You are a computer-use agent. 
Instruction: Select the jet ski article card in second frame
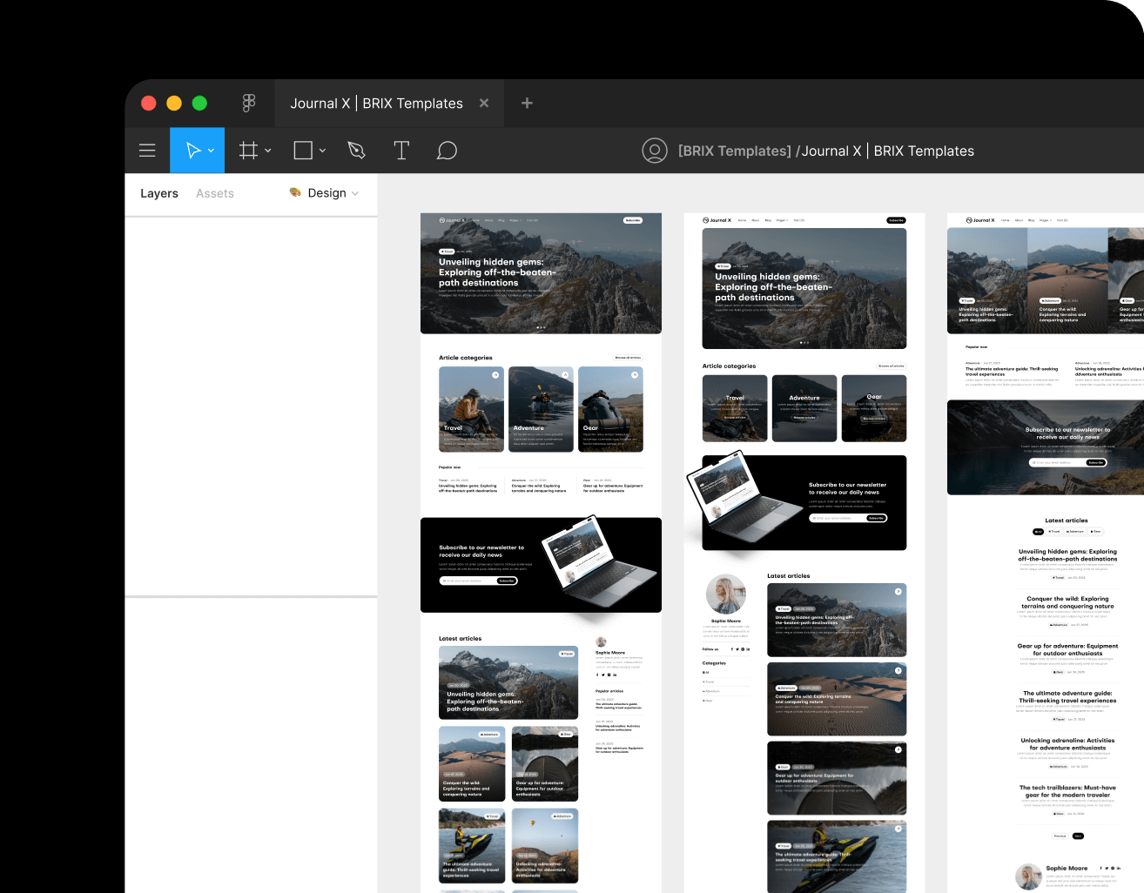pyautogui.click(x=837, y=856)
